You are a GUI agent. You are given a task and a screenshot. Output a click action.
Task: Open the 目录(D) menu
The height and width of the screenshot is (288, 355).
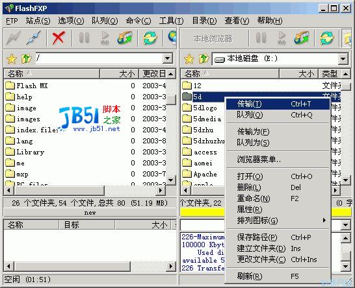tap(204, 21)
